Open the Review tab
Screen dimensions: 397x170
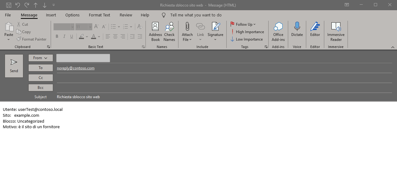(x=126, y=15)
